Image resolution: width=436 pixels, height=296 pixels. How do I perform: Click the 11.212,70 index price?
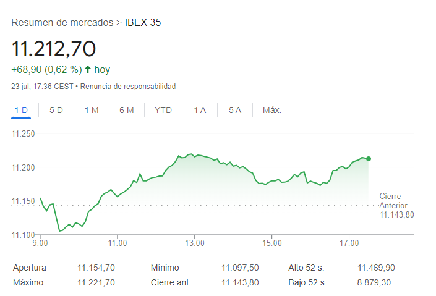click(x=54, y=48)
